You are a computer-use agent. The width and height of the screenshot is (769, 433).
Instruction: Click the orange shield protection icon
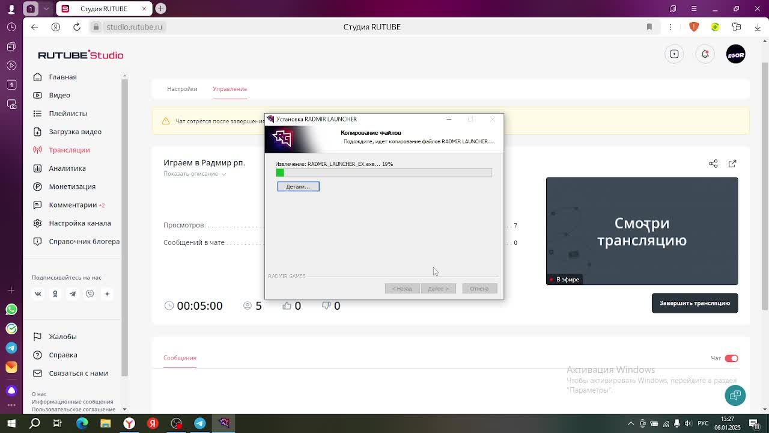694,27
